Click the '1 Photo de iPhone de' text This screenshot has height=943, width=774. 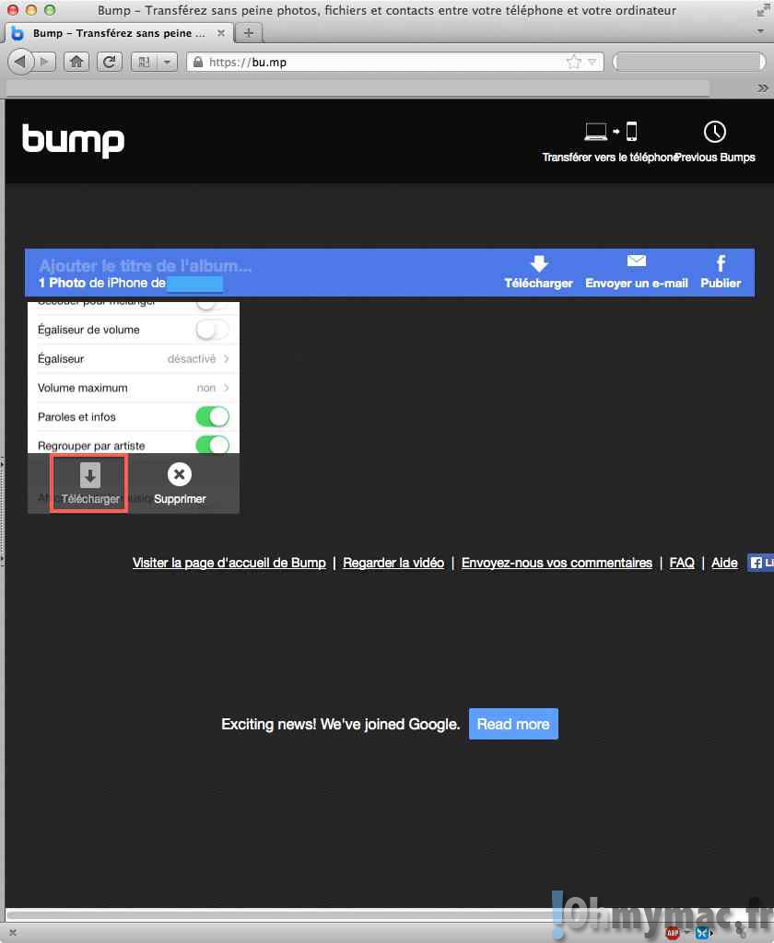tap(101, 284)
